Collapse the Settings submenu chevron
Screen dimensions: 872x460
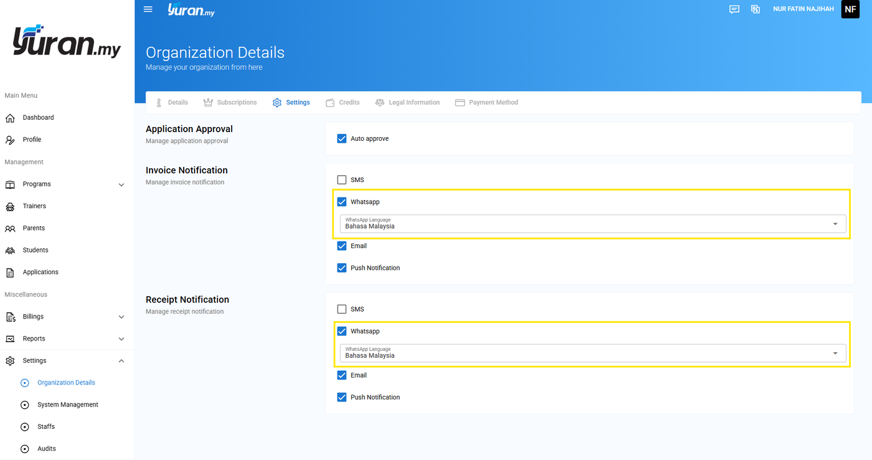coord(121,361)
